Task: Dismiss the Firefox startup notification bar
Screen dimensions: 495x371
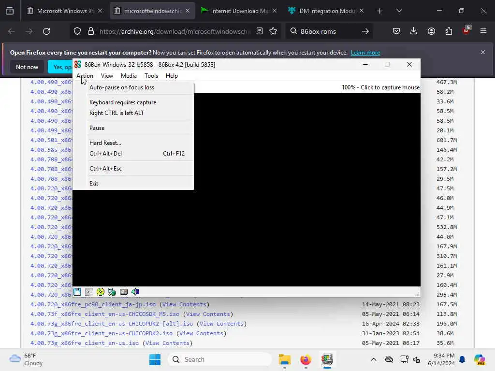Action: click(483, 52)
